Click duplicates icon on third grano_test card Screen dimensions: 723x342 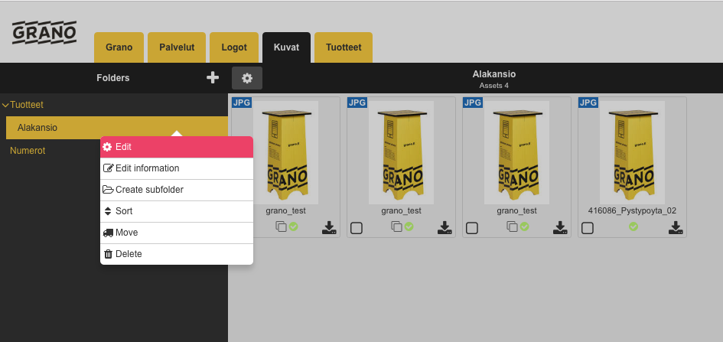tap(513, 226)
